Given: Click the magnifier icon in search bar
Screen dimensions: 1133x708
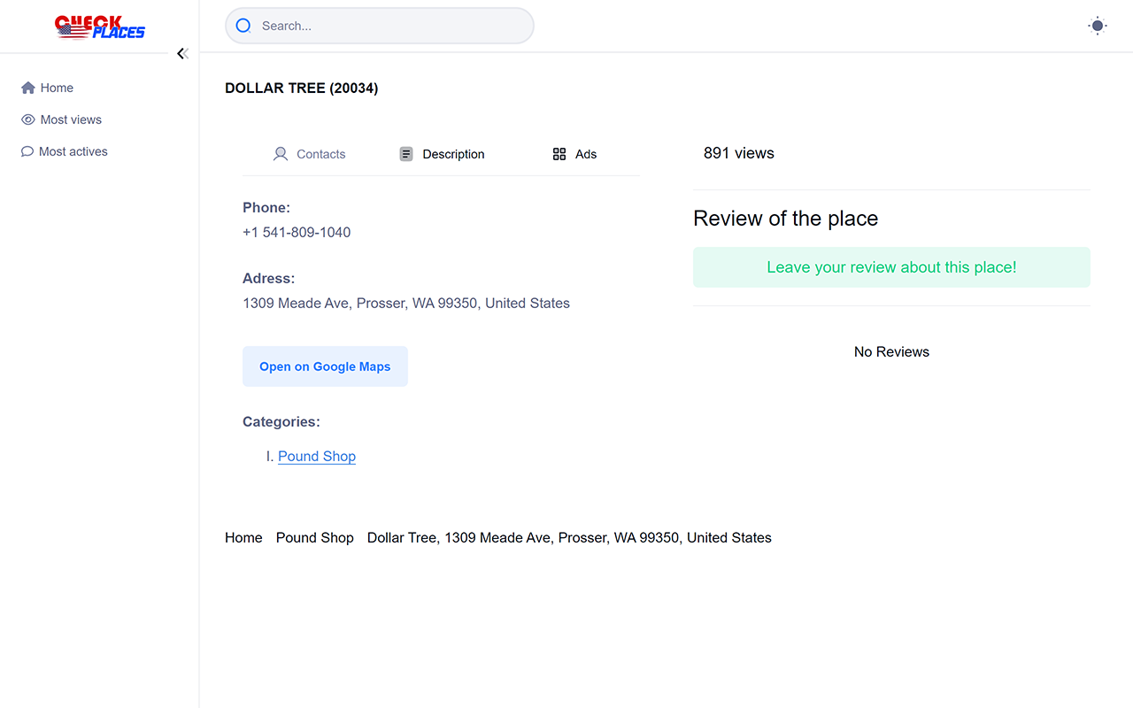Looking at the screenshot, I should click(243, 26).
